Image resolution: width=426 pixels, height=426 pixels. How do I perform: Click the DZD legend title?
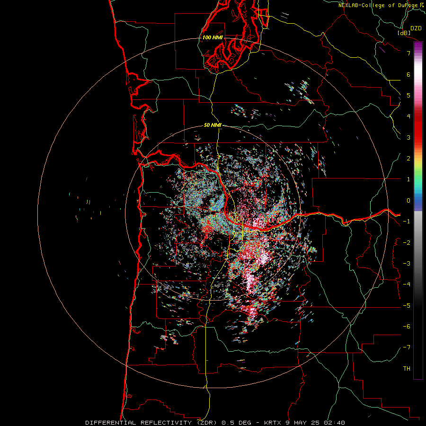[x=416, y=28]
